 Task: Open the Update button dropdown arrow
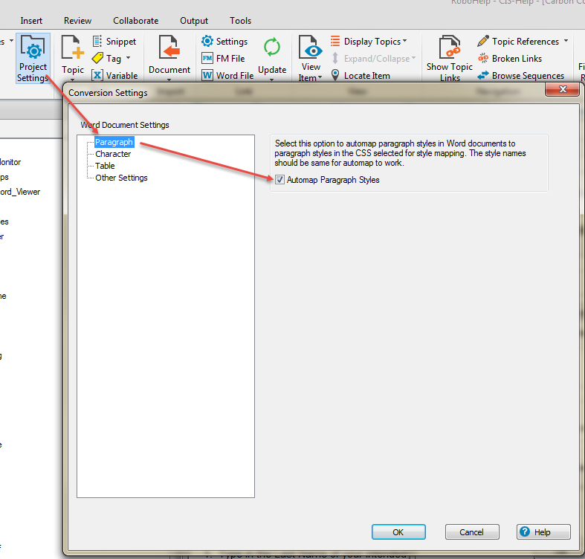point(271,80)
